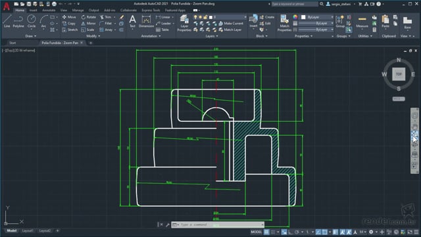Viewport: 421px width, 237px height.
Task: Click Match Layer button
Action: 230,30
